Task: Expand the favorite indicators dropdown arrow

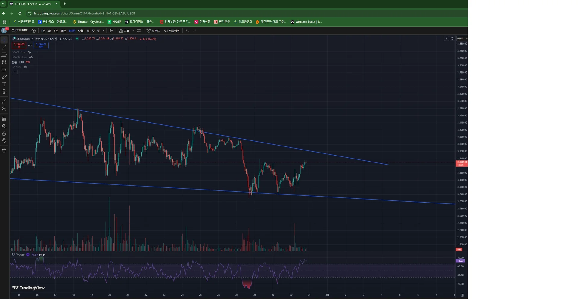Action: click(133, 30)
